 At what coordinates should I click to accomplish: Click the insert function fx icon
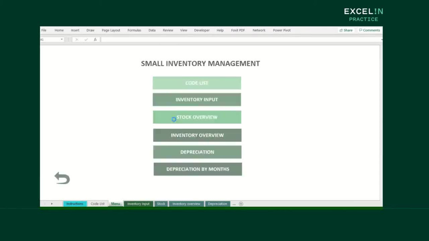[95, 39]
